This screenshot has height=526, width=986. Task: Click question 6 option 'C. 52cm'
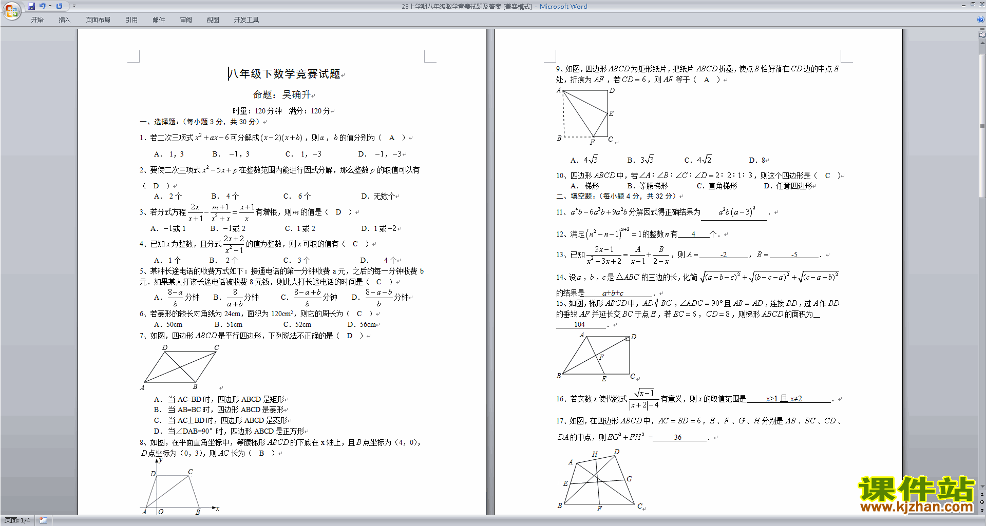(x=297, y=325)
